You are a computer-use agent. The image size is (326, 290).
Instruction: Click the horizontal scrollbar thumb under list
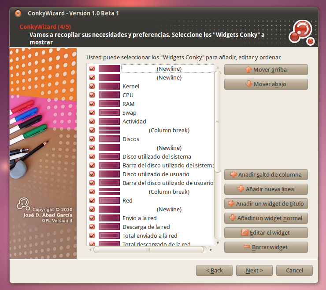tap(148, 250)
